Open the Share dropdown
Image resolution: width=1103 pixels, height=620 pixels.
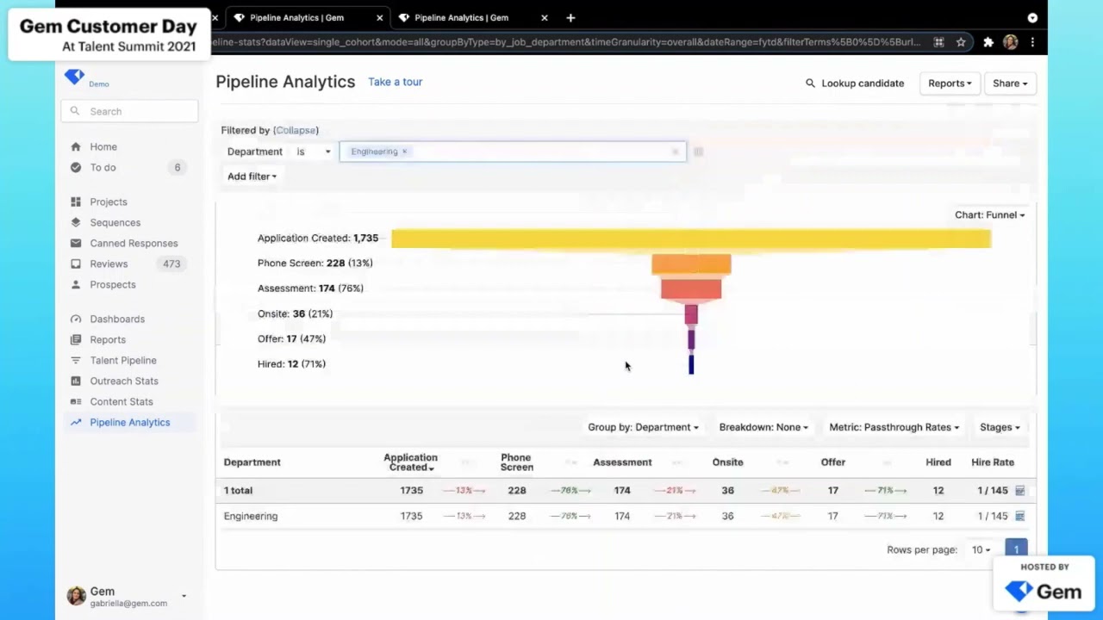click(x=1010, y=84)
